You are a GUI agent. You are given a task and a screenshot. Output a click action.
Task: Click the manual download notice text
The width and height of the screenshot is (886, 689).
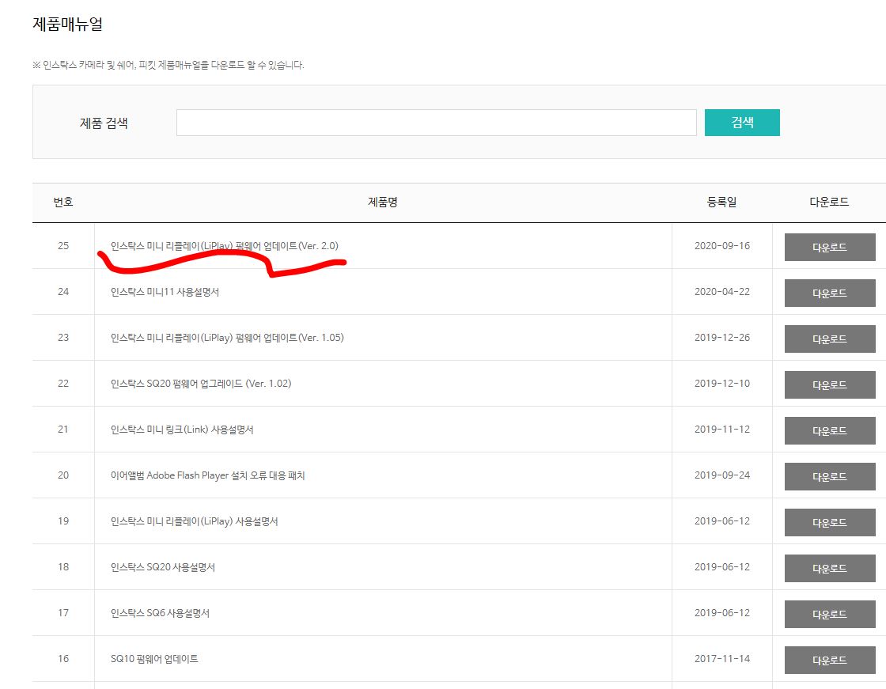coord(168,65)
